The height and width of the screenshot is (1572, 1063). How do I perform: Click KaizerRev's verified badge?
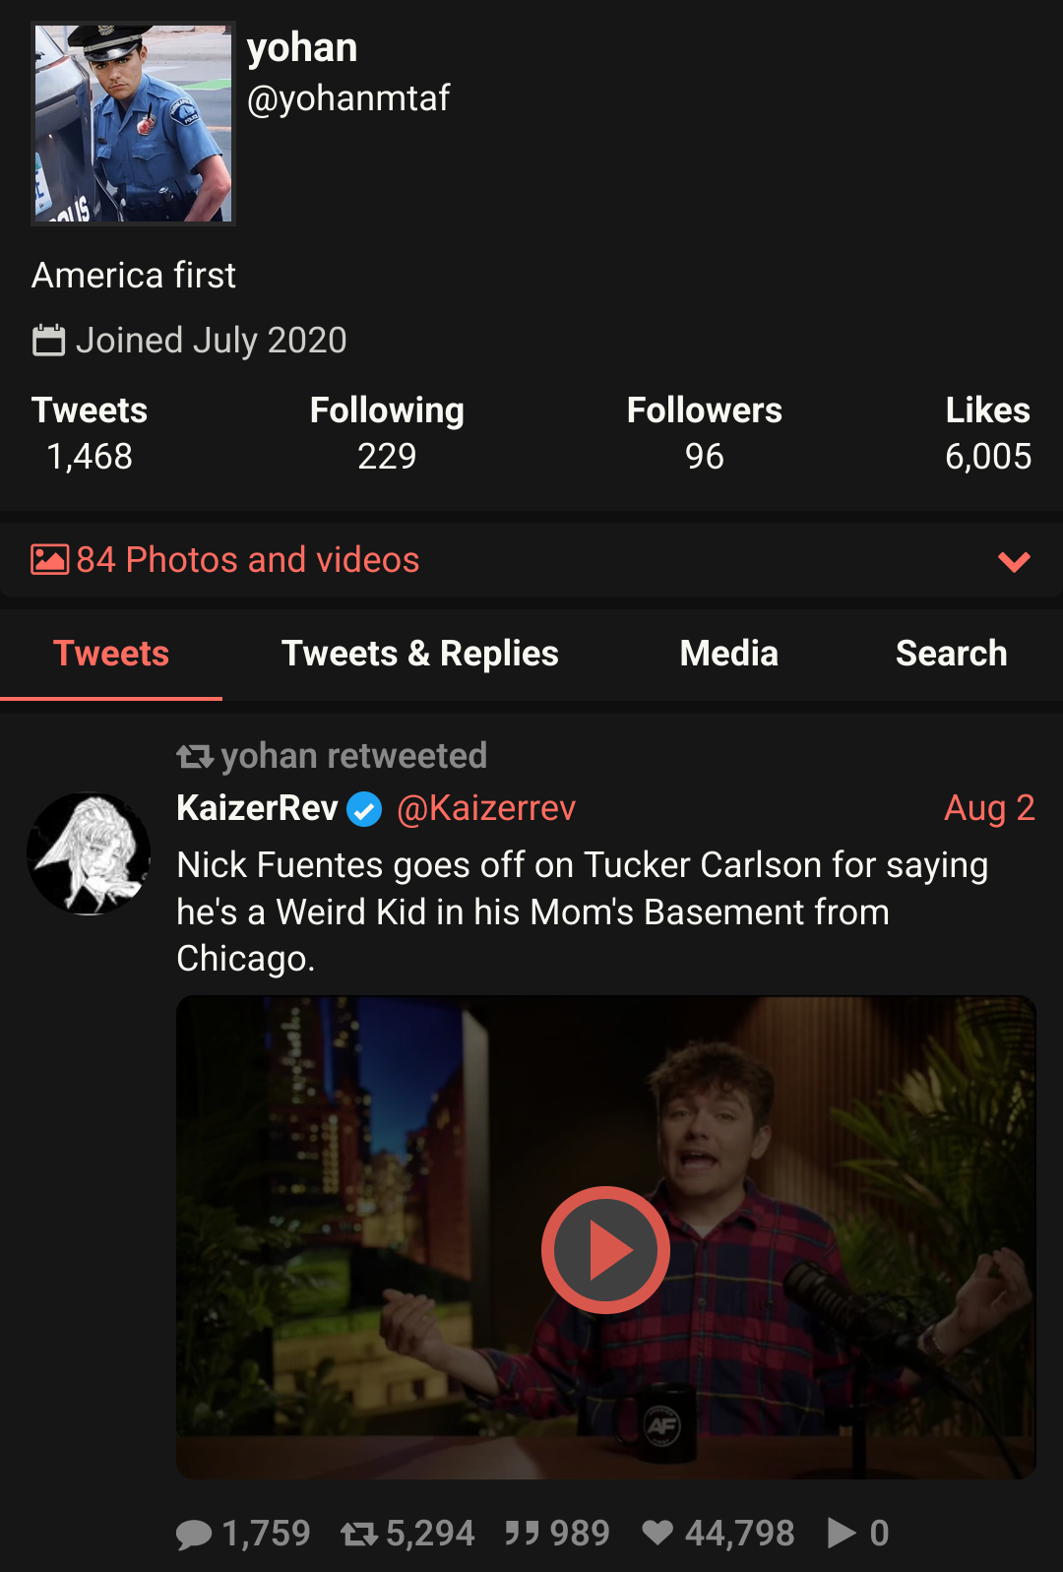tap(365, 810)
